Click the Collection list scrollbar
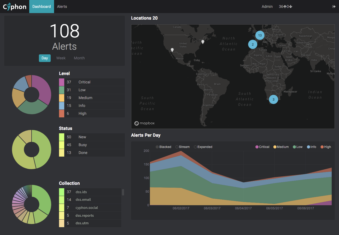Screen dimensions: 339x235 (123, 192)
